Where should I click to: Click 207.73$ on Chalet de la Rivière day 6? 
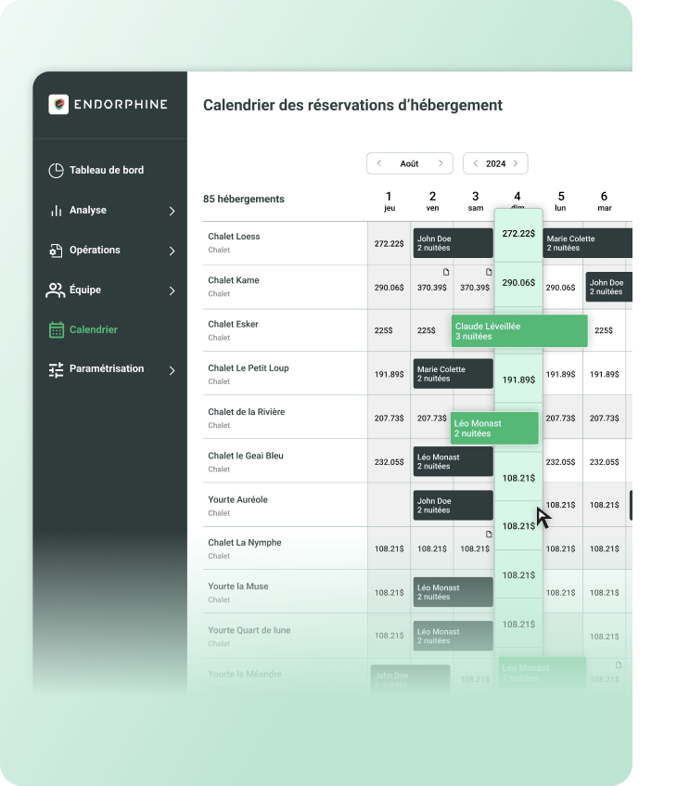(x=604, y=419)
